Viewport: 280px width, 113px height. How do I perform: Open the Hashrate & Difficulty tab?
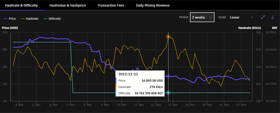(x=21, y=5)
